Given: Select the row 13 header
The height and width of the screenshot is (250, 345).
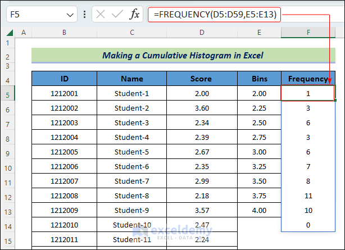Looking at the screenshot, I should click(x=8, y=211).
